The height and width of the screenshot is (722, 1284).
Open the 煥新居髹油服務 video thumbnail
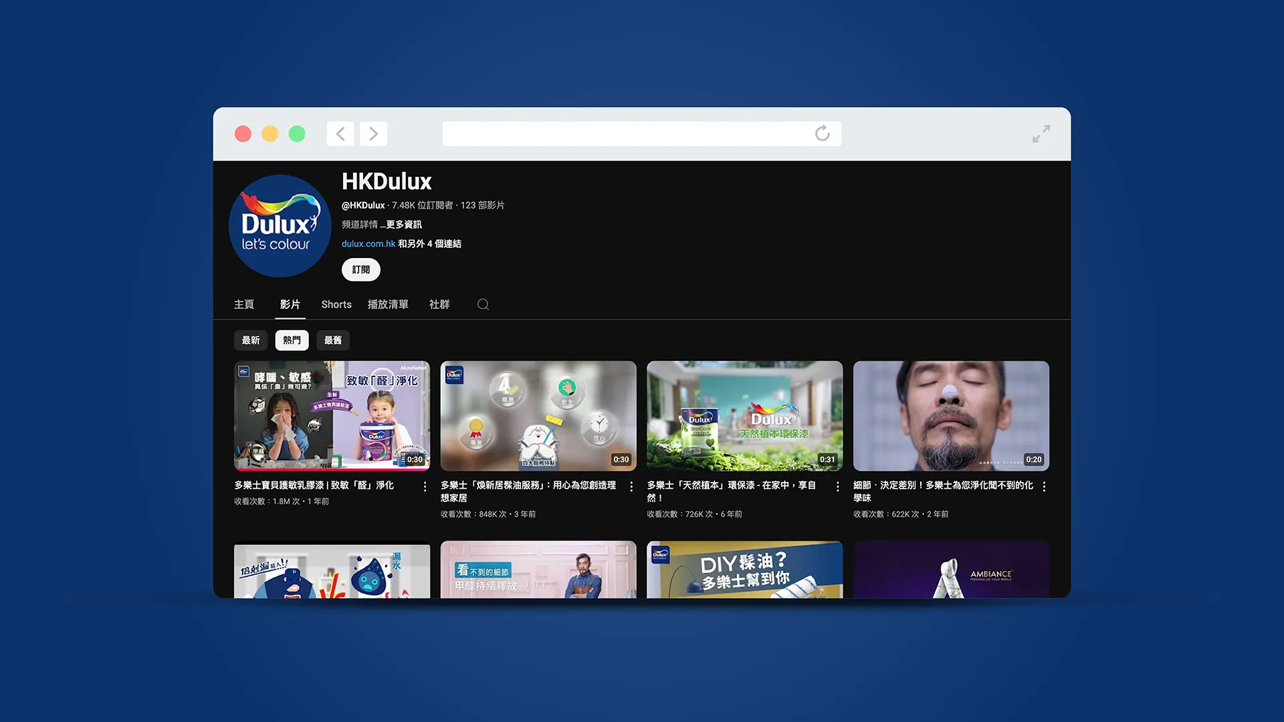coord(538,416)
